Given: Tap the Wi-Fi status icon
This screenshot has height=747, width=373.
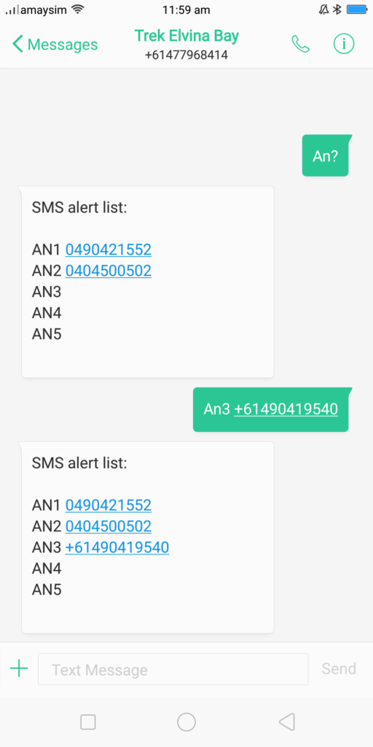Looking at the screenshot, I should (x=77, y=9).
